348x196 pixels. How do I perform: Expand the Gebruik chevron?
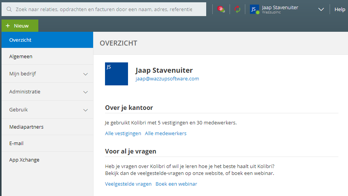pos(85,110)
